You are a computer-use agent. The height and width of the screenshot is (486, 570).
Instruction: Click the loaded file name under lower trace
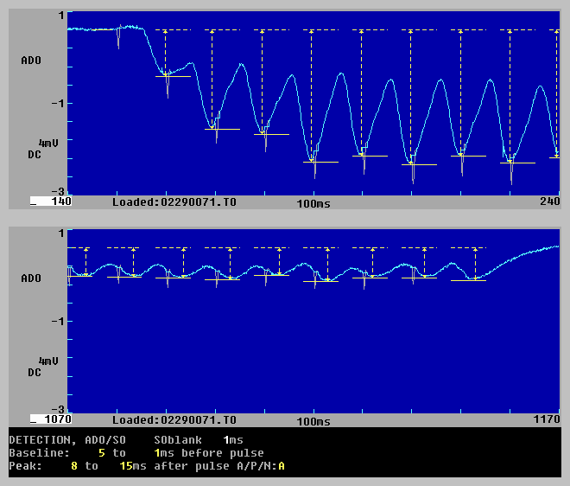coord(174,420)
